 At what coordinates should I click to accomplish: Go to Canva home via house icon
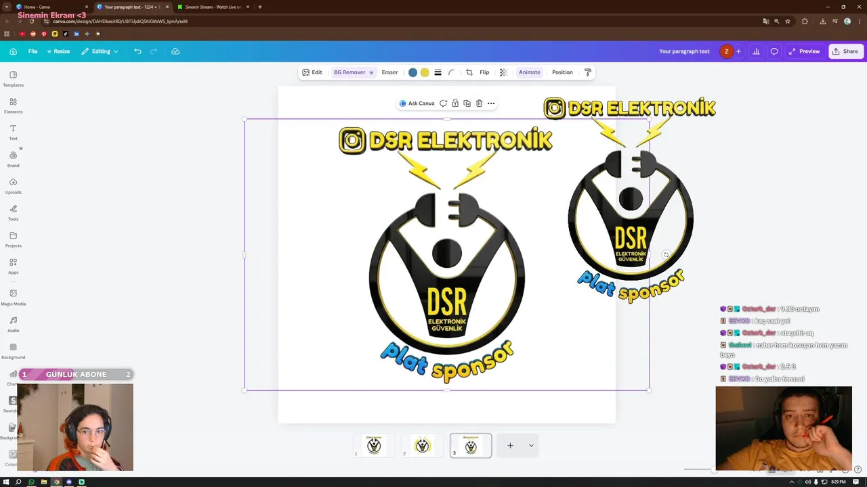click(x=13, y=51)
